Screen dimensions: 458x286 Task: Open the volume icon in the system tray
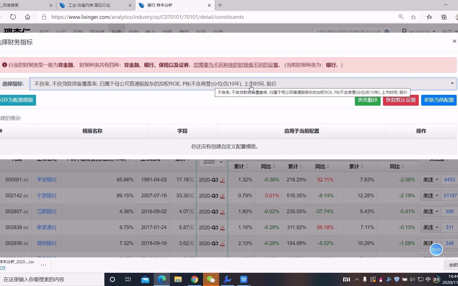click(x=412, y=279)
